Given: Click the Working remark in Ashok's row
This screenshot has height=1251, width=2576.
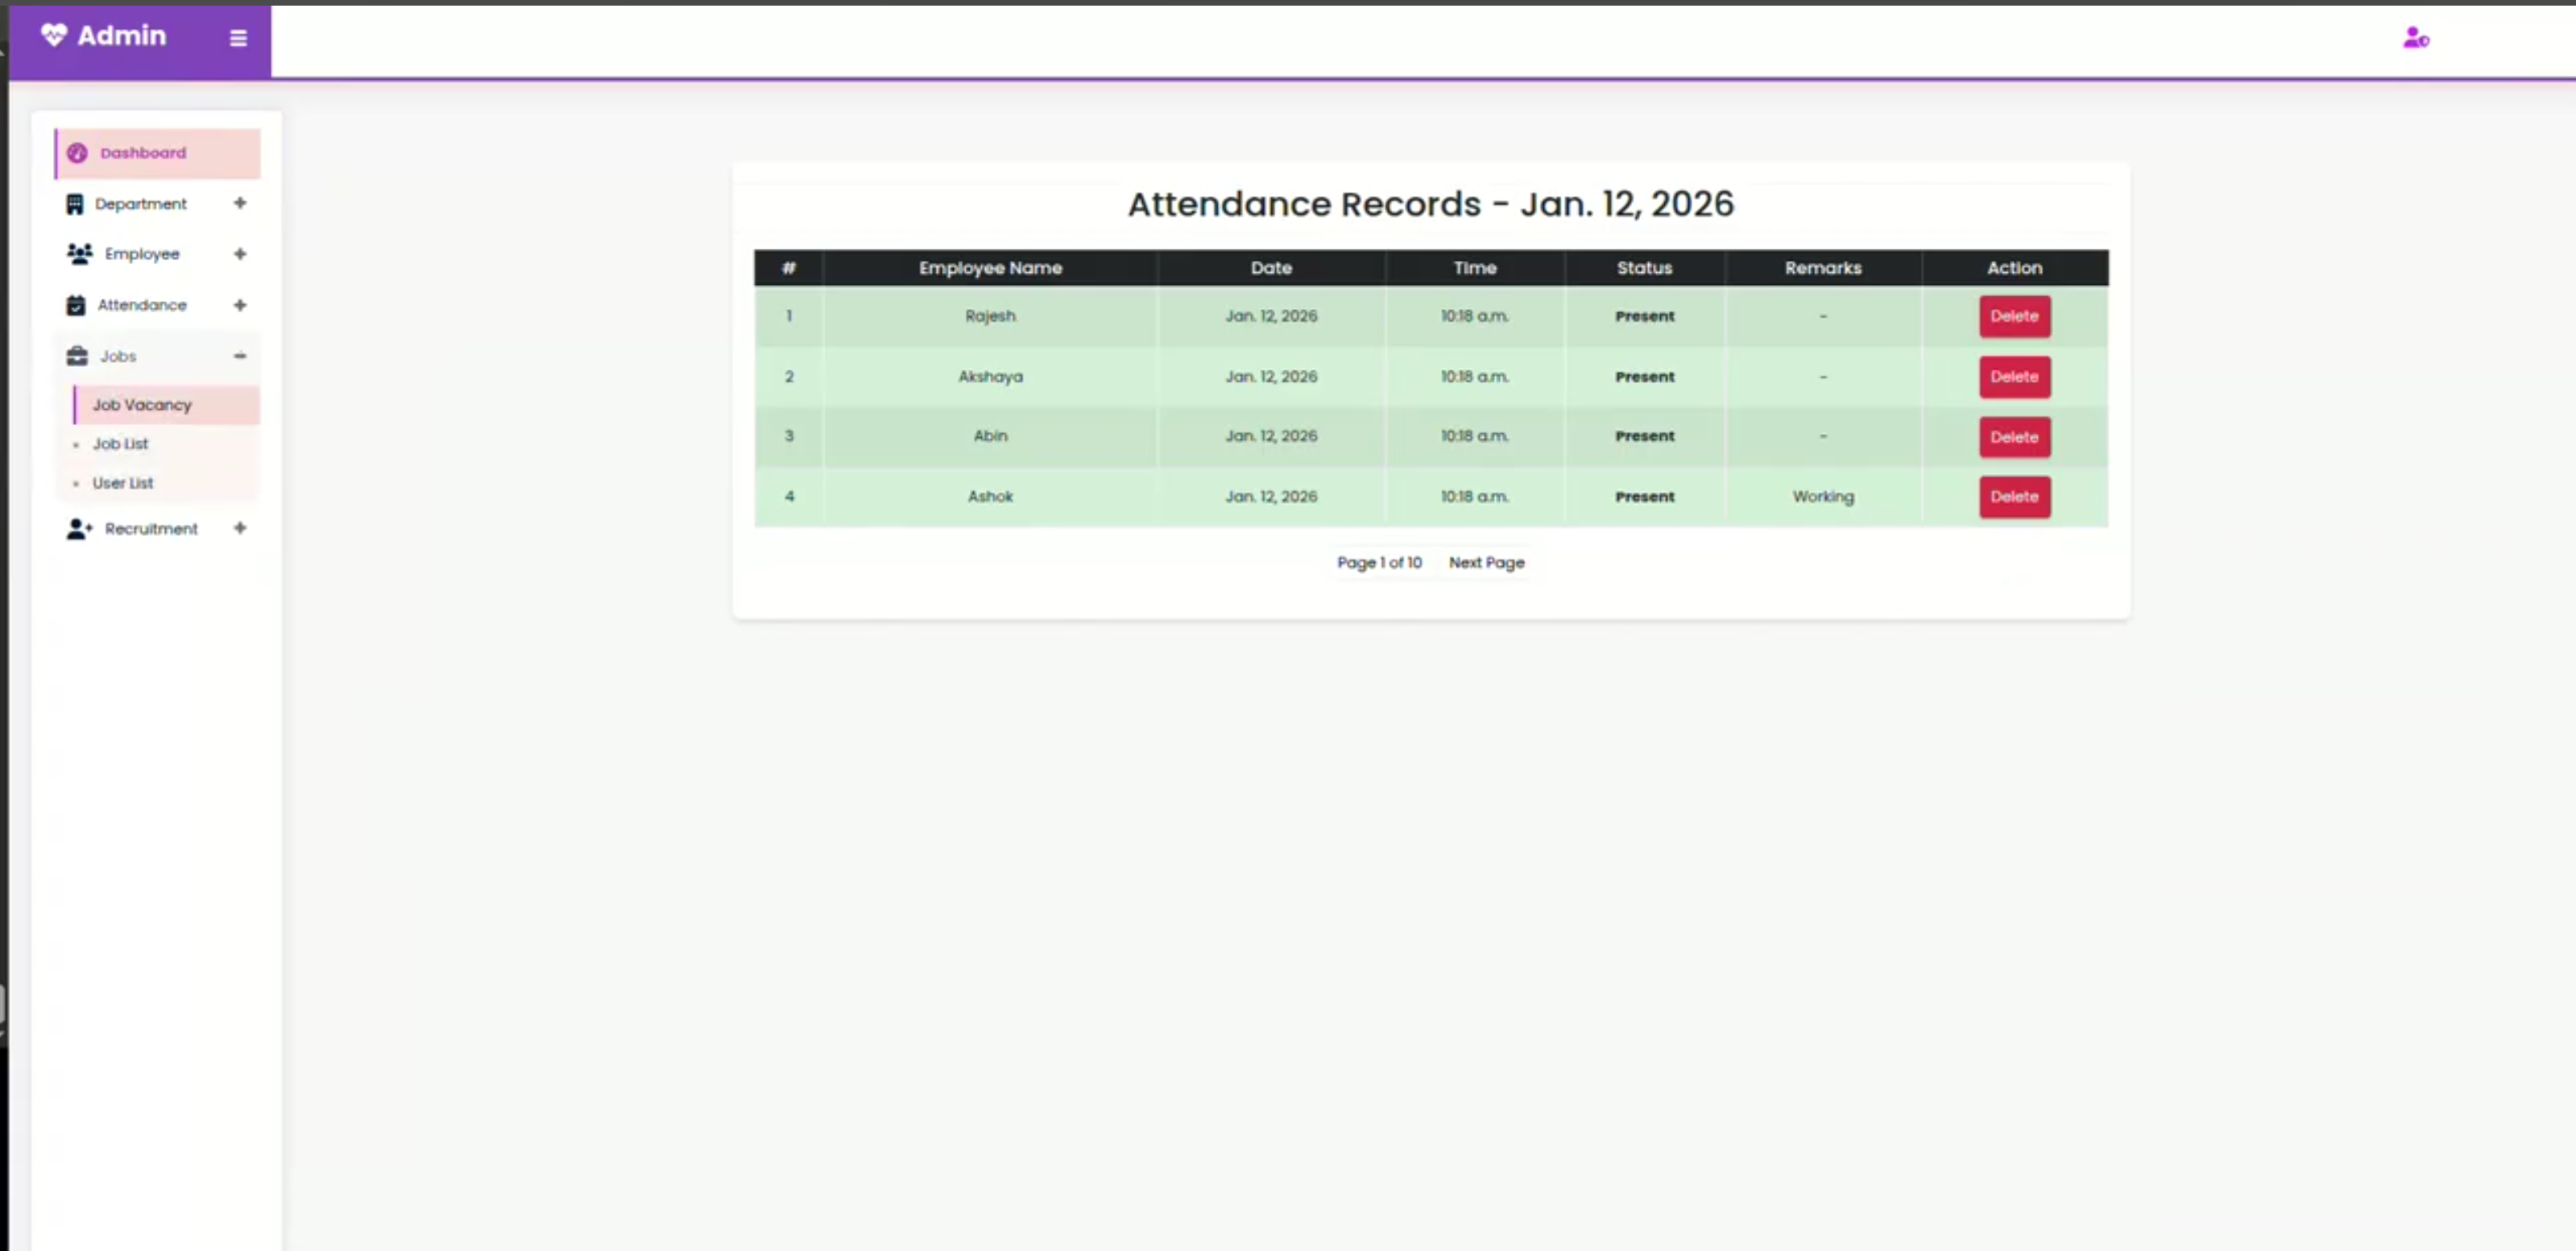Looking at the screenshot, I should 1823,497.
